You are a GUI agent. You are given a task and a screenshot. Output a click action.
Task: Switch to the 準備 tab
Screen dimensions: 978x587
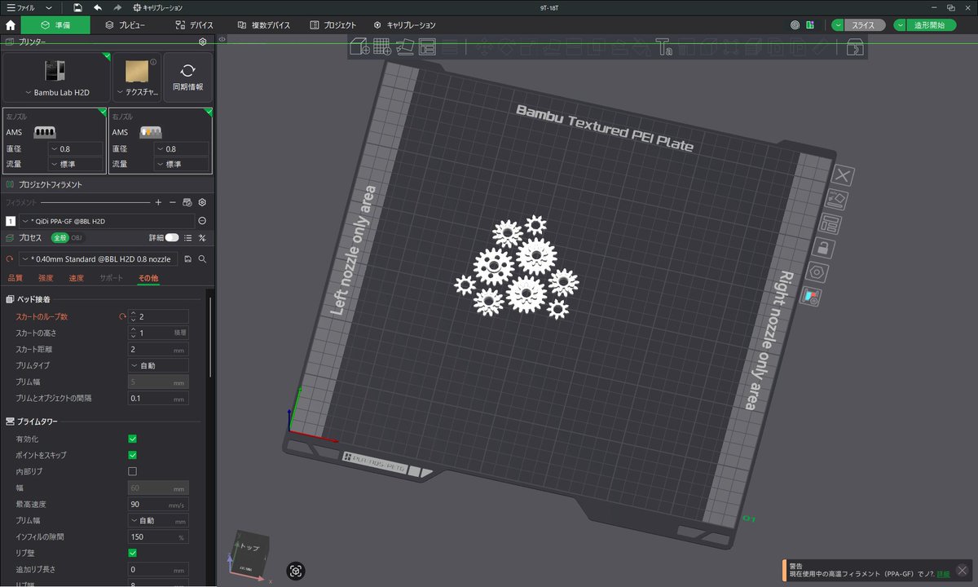click(x=55, y=25)
